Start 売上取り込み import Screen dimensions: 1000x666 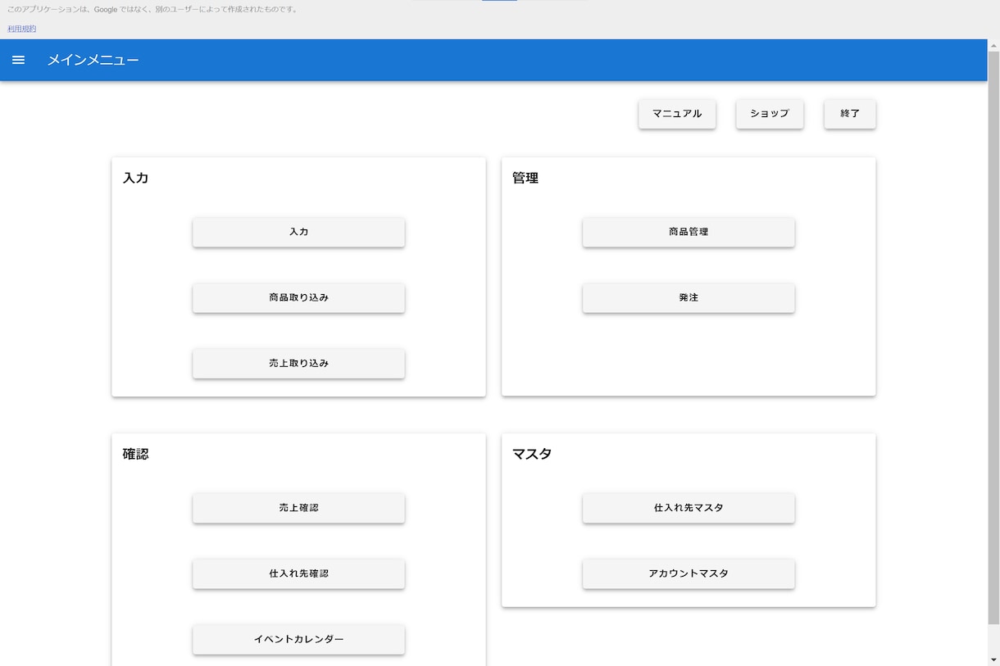coord(298,363)
